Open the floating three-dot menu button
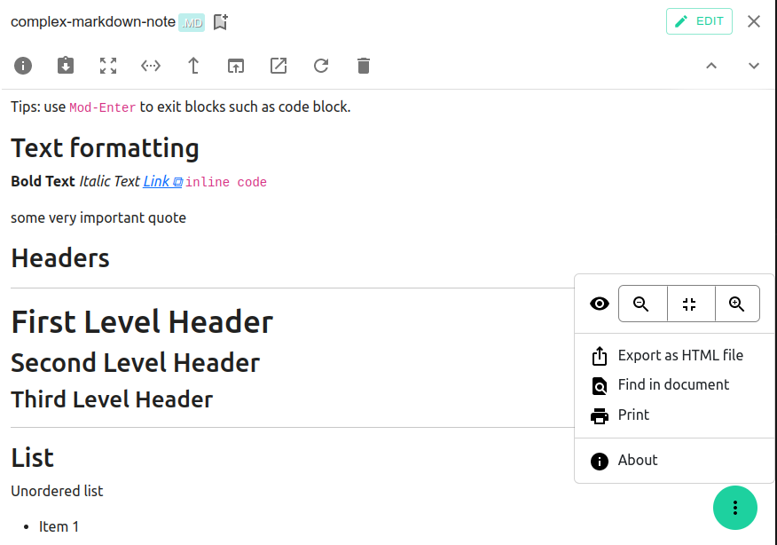Image resolution: width=777 pixels, height=545 pixels. point(735,508)
